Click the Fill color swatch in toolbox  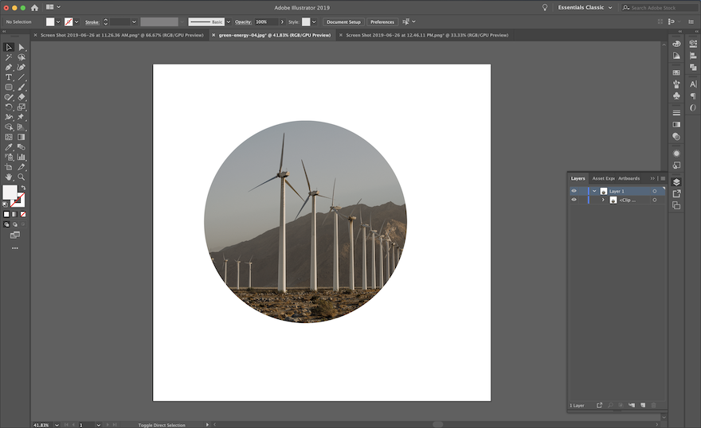click(x=10, y=193)
